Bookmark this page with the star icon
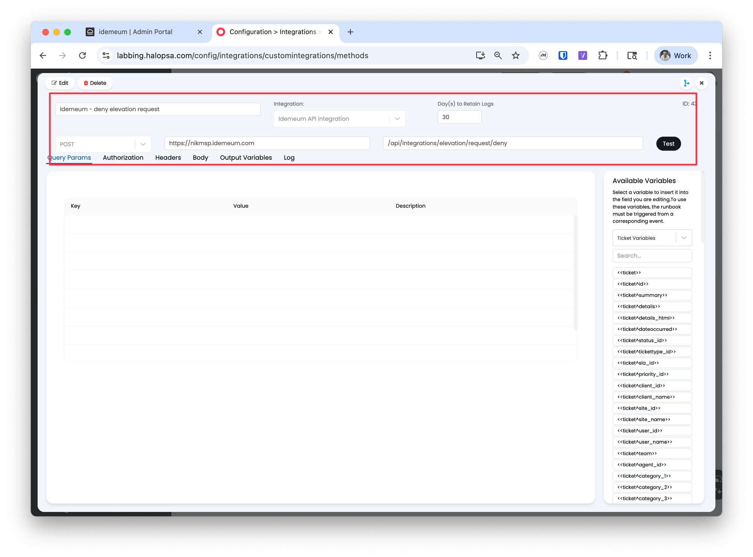The height and width of the screenshot is (557, 753). (x=515, y=56)
